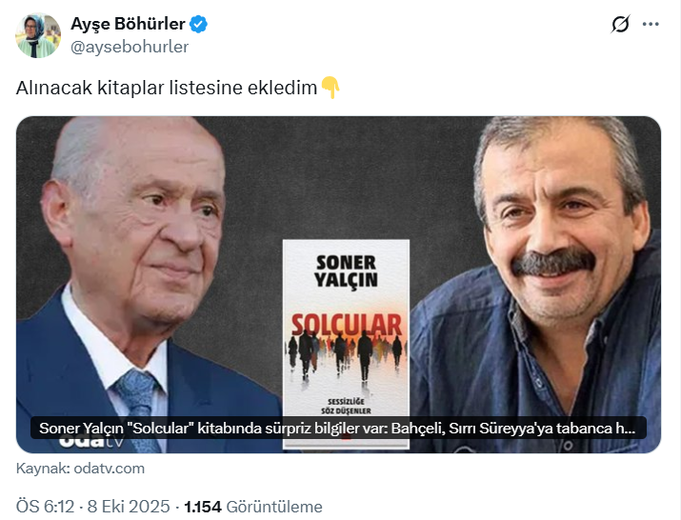
Task: Click the red SOLCULAR title on the book
Action: pyautogui.click(x=346, y=325)
